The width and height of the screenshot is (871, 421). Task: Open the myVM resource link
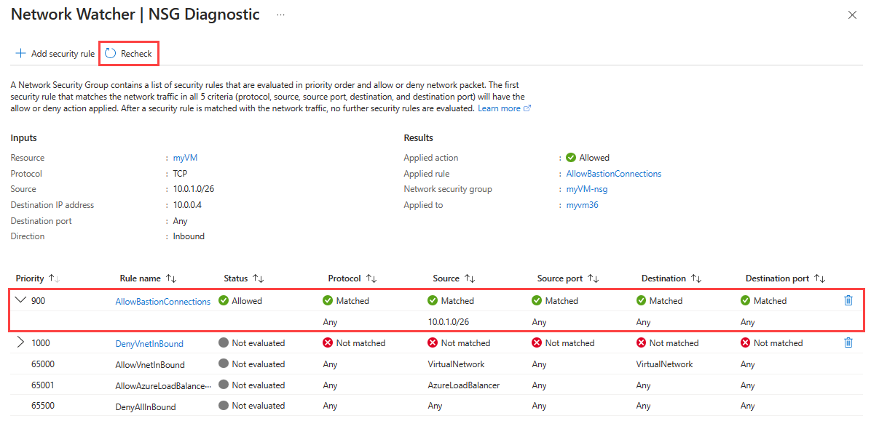click(x=184, y=158)
